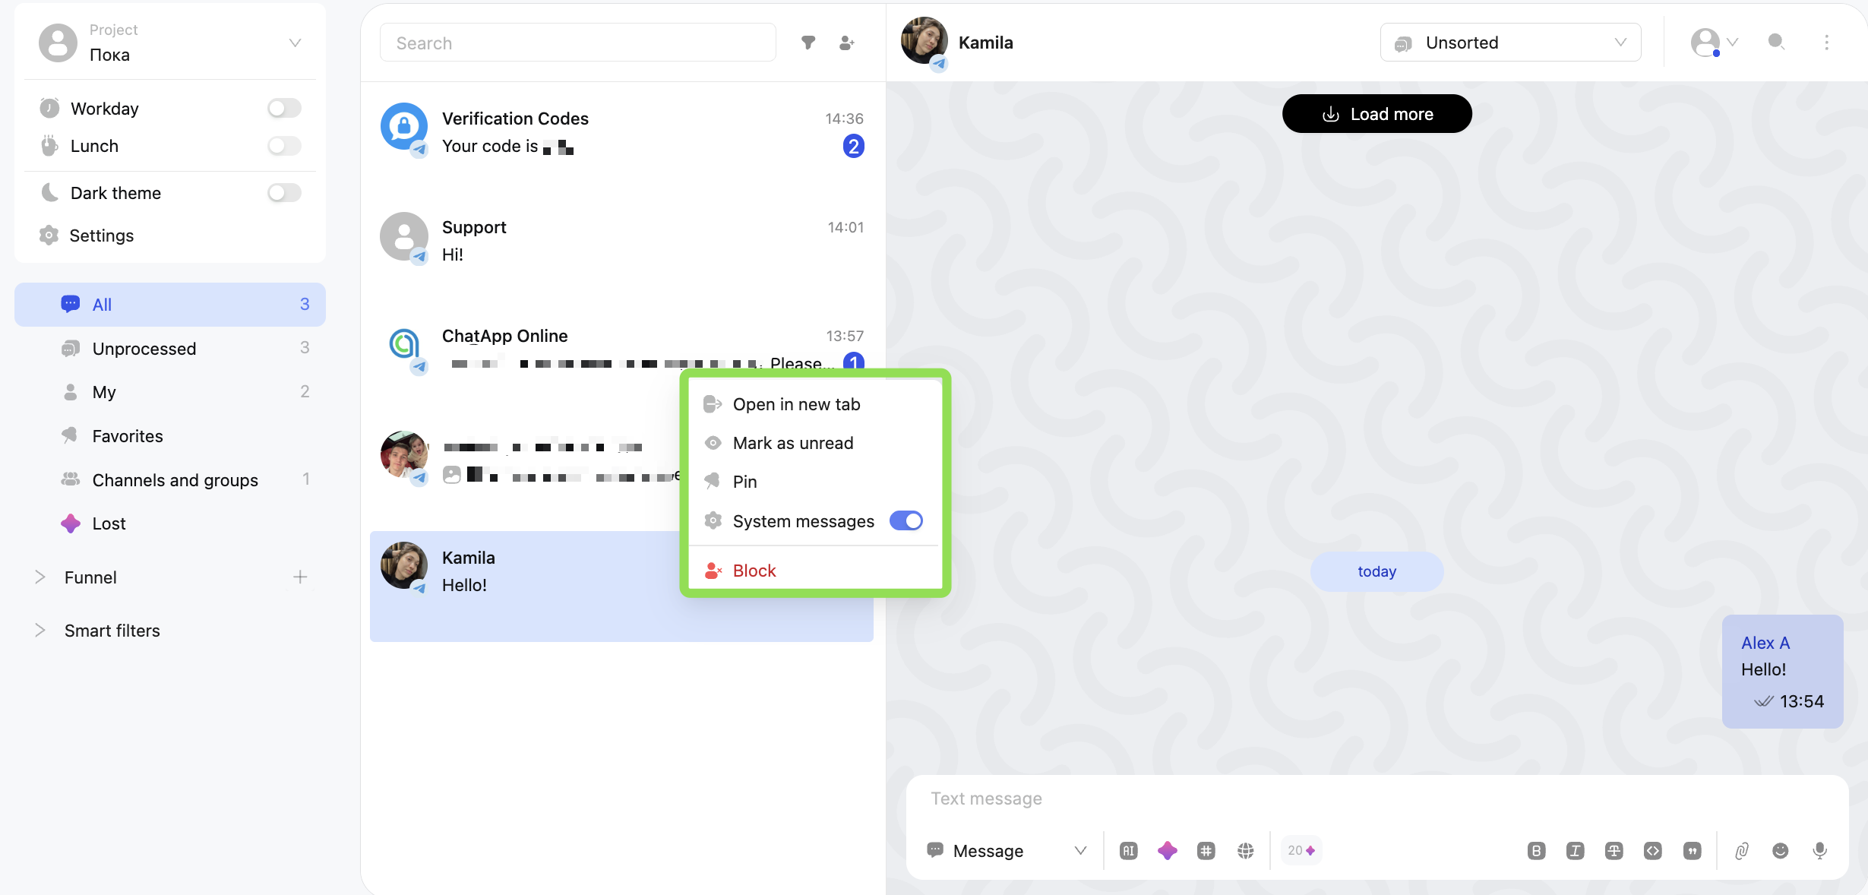Click the Load more button
Screen dimensions: 1868x895
1377,114
